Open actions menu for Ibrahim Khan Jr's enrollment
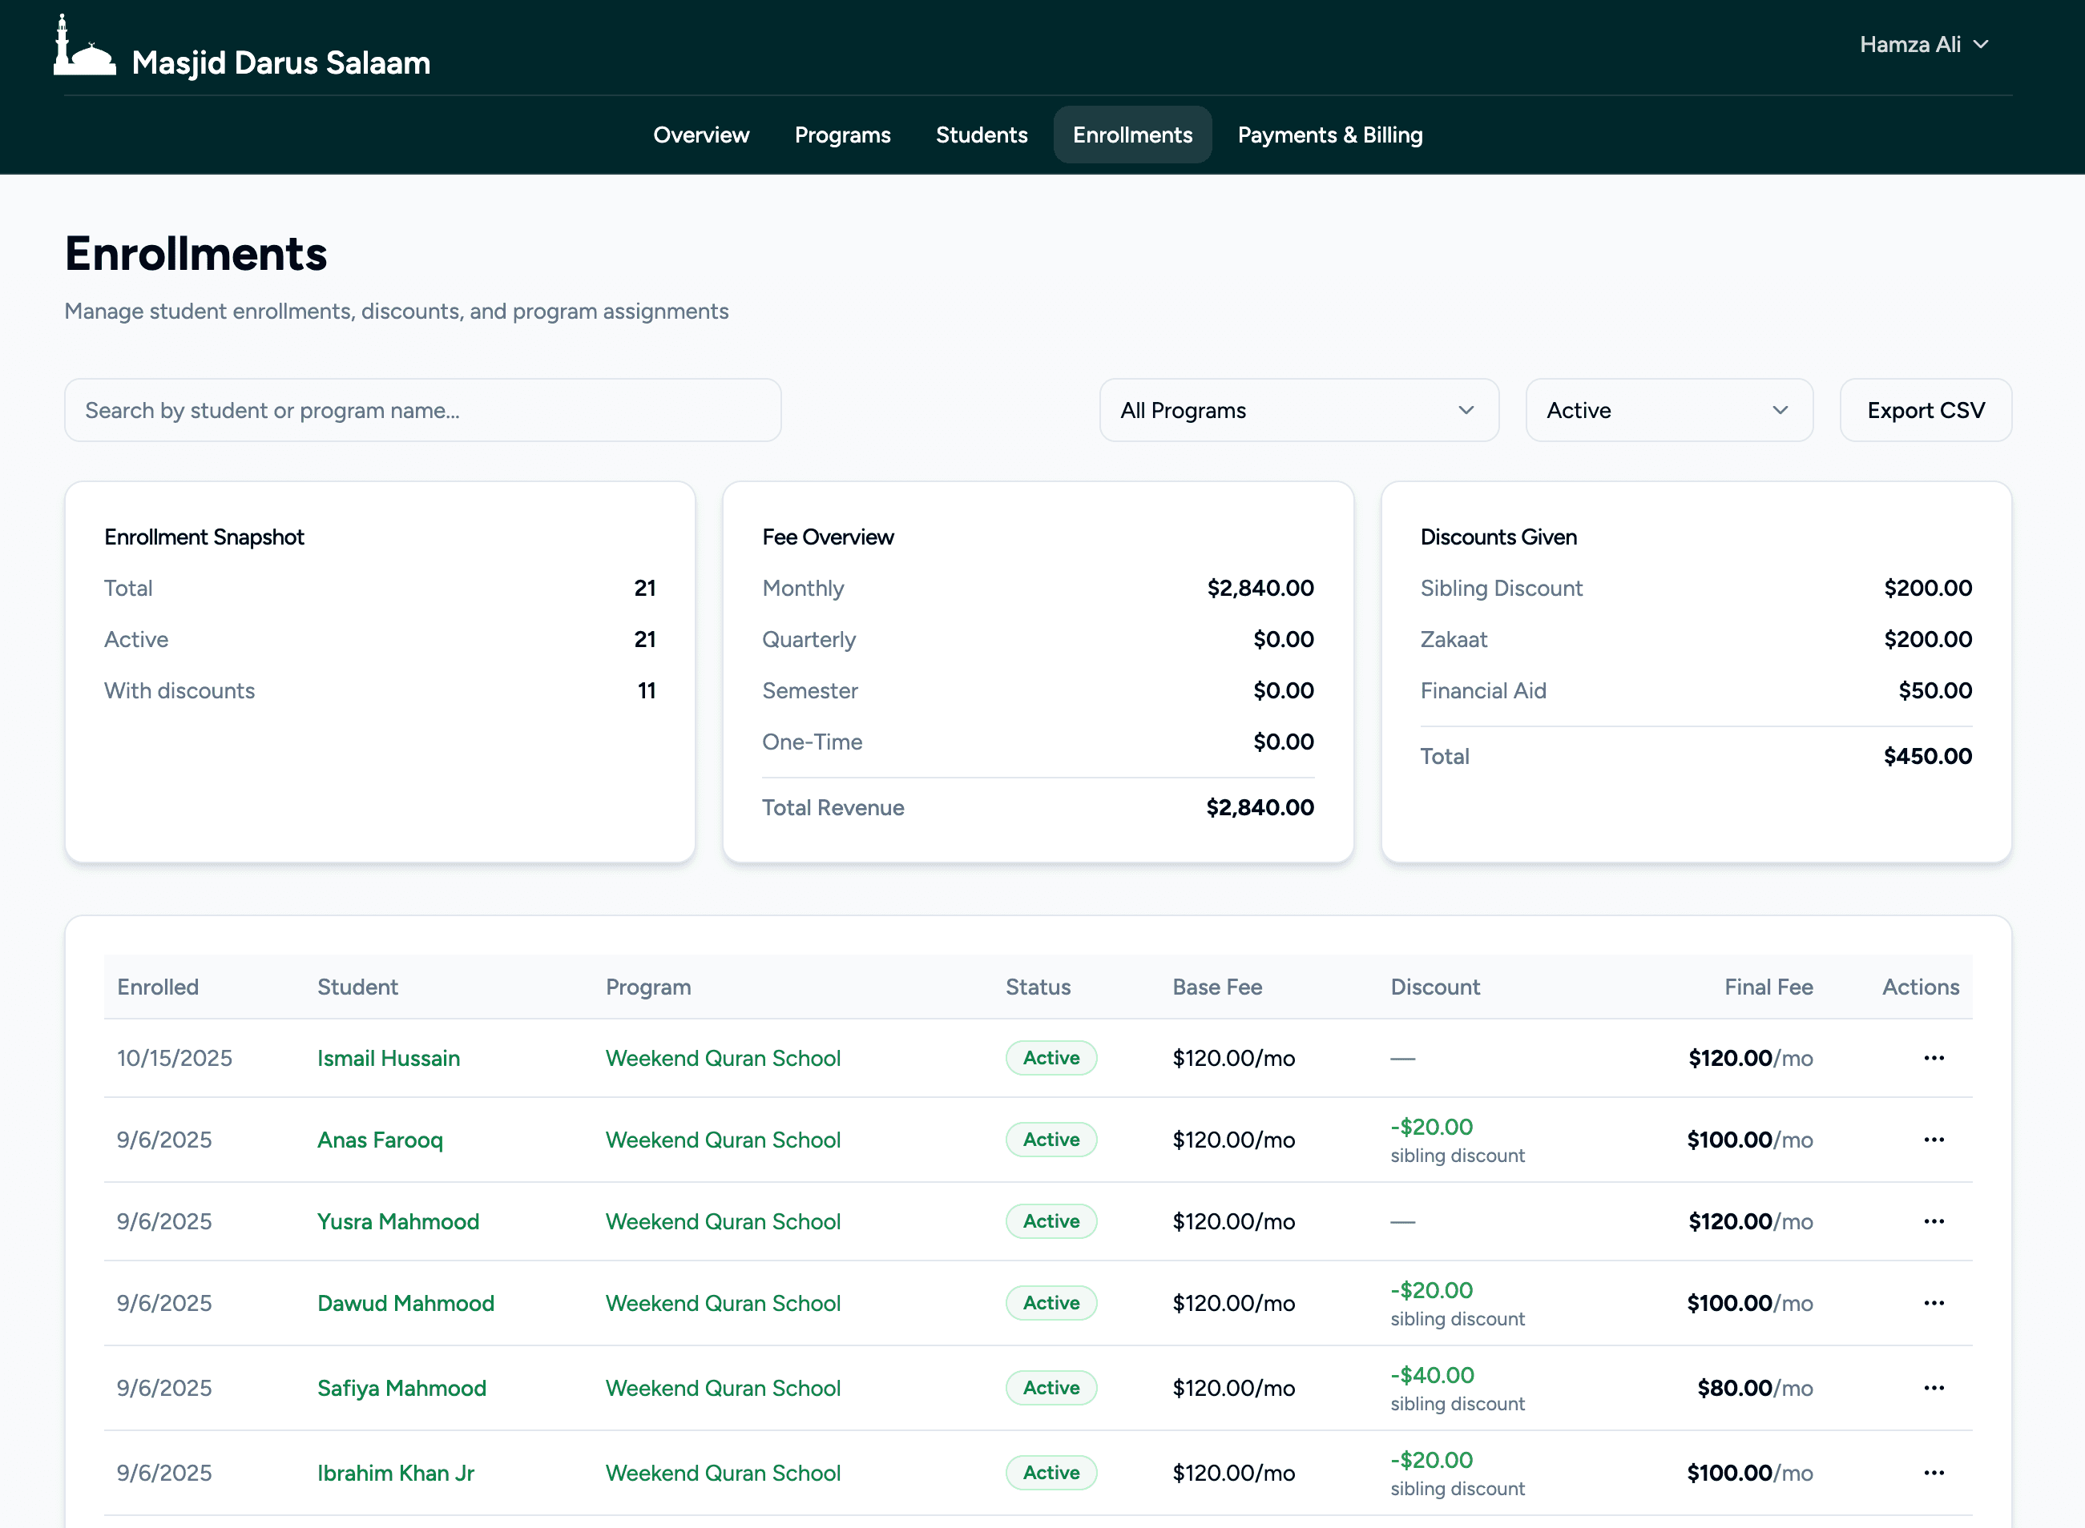This screenshot has height=1528, width=2085. pos(1934,1473)
